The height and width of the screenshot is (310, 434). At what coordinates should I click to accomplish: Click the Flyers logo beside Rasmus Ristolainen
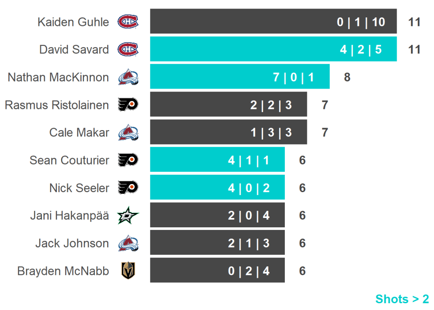[x=128, y=105]
